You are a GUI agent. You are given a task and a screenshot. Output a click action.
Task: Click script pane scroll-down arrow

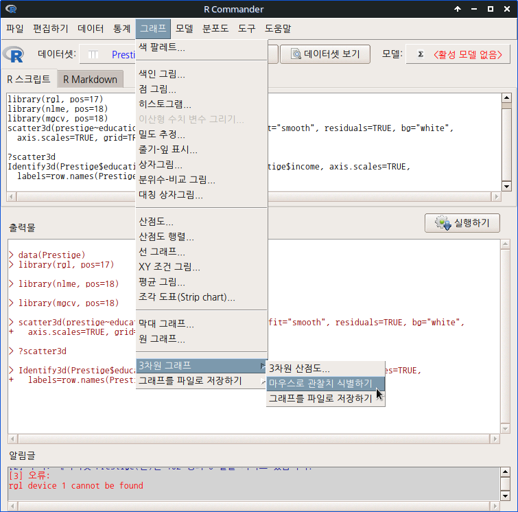pyautogui.click(x=506, y=186)
